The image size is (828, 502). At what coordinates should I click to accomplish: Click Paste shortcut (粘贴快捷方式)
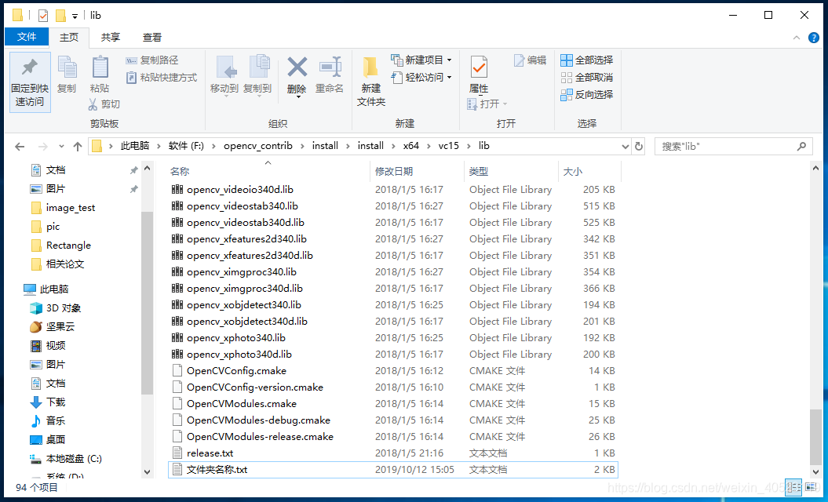pyautogui.click(x=162, y=78)
